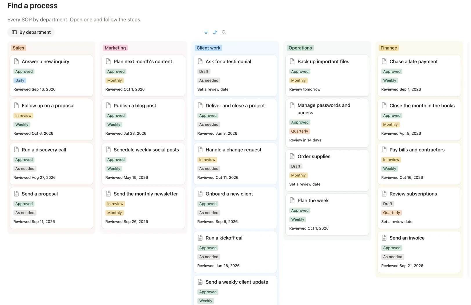Select the Sales column header tag
Image resolution: width=471 pixels, height=305 pixels.
(19, 48)
